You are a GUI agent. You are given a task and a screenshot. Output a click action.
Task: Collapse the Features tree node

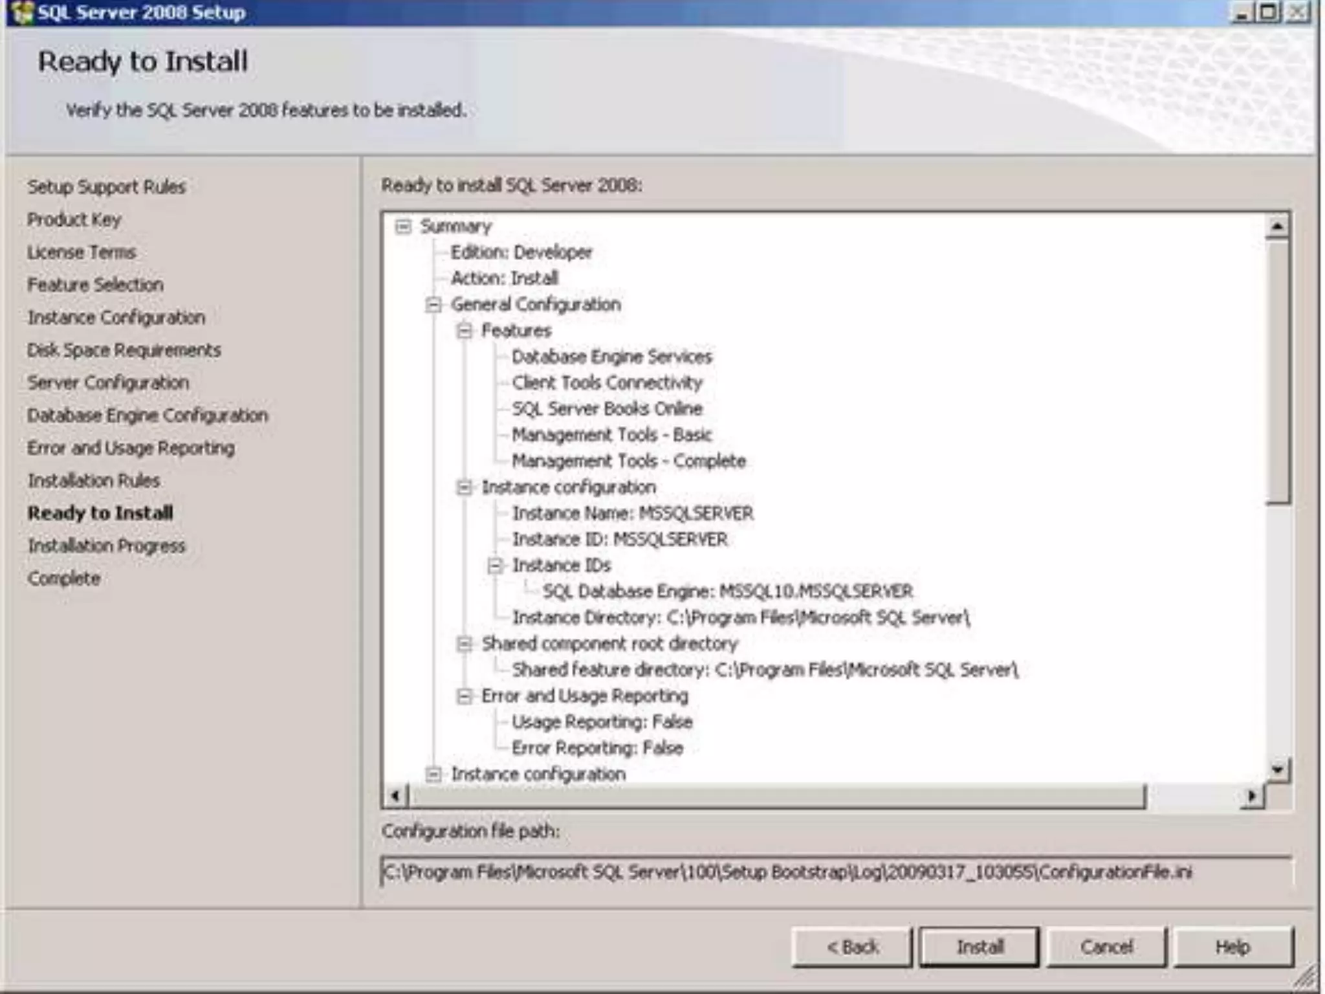[x=464, y=331]
